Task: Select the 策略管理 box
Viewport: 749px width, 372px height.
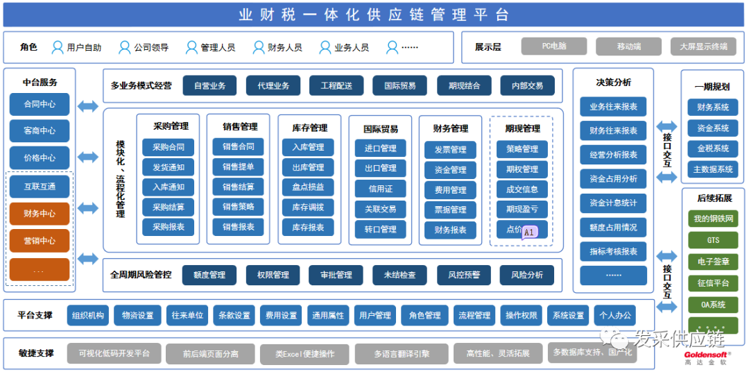Action: pyautogui.click(x=522, y=149)
